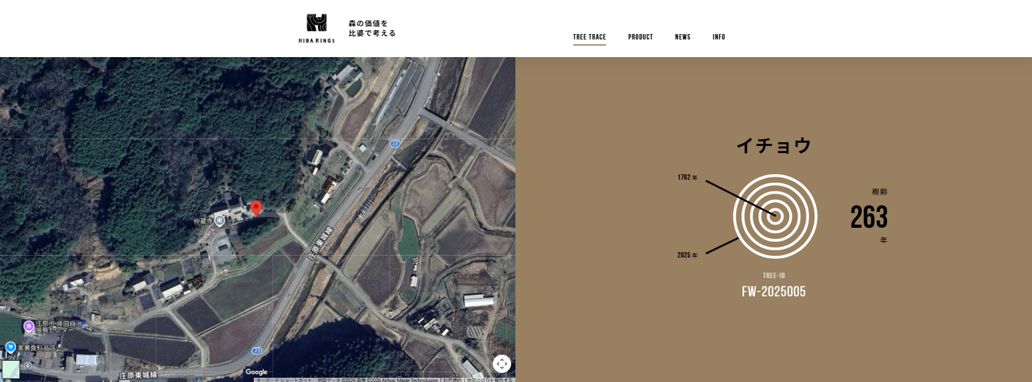This screenshot has height=382, width=1032.
Task: Click 地図の誤りを報告する link
Action: click(490, 380)
